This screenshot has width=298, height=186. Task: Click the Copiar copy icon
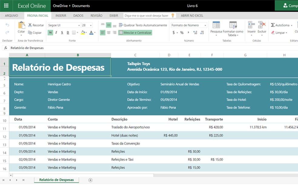click(x=30, y=33)
